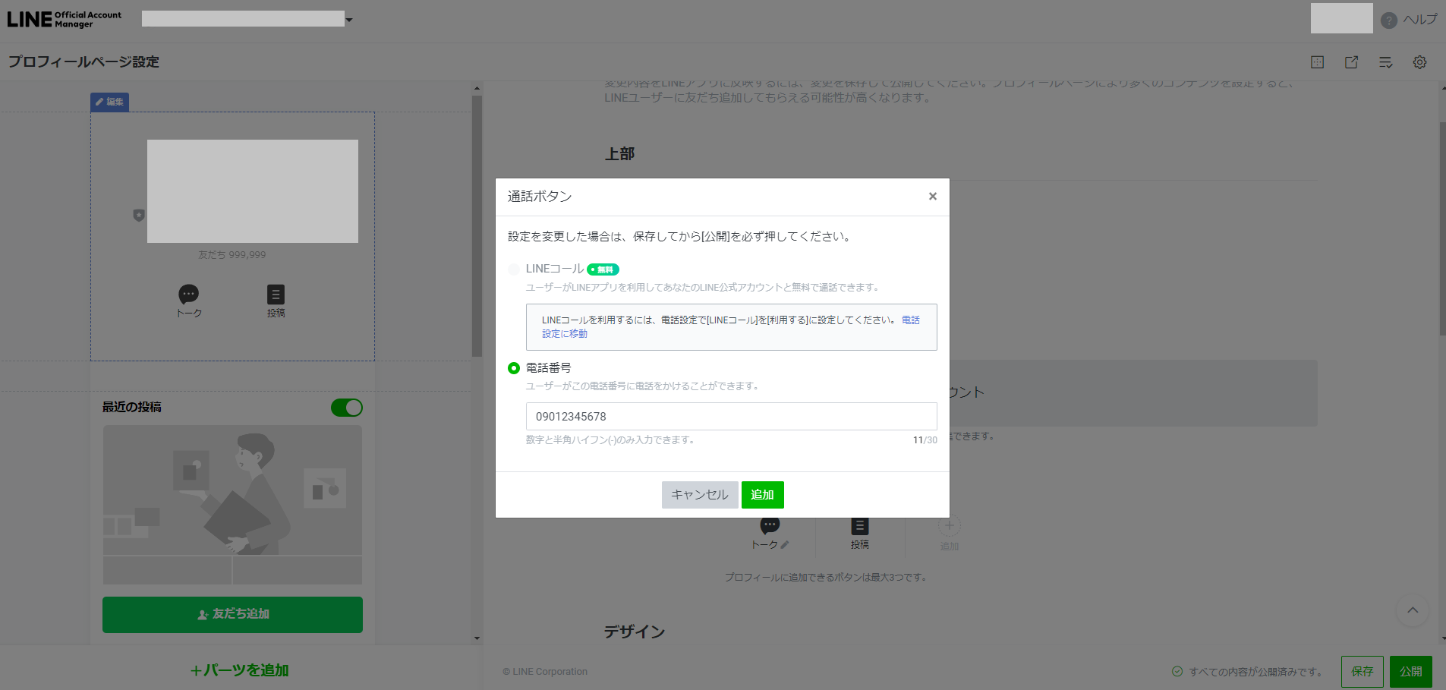Click the help question mark icon
The width and height of the screenshot is (1446, 690).
tap(1388, 20)
